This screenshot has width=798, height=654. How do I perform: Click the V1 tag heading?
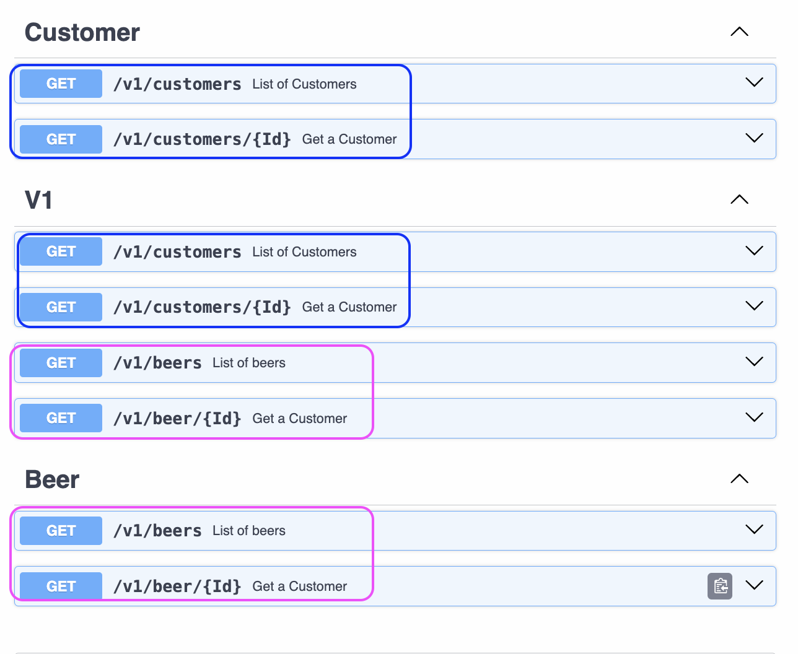click(38, 201)
